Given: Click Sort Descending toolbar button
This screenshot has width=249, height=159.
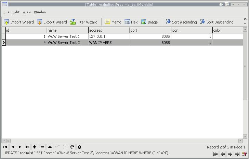Looking at the screenshot, I should tap(217, 22).
